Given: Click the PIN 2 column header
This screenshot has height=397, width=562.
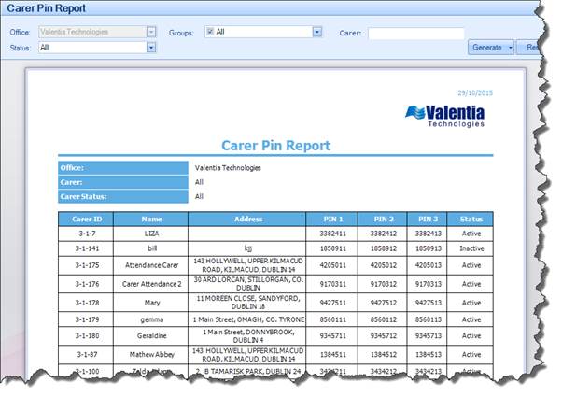Looking at the screenshot, I should [x=383, y=220].
